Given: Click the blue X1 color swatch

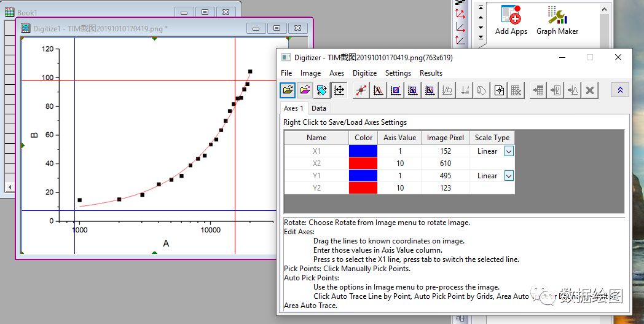Looking at the screenshot, I should click(363, 151).
